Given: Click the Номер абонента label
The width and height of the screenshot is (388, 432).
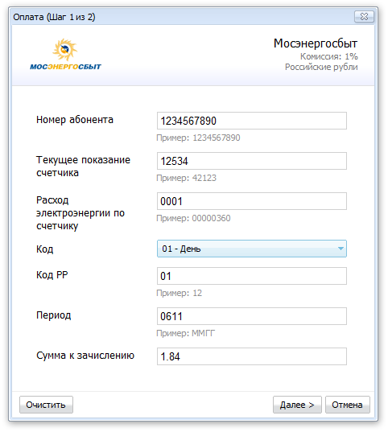Looking at the screenshot, I should tap(75, 120).
